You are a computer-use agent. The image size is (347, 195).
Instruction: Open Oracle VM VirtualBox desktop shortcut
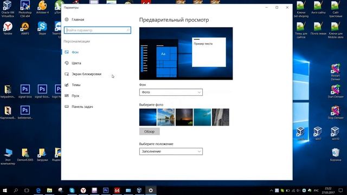pos(8,9)
